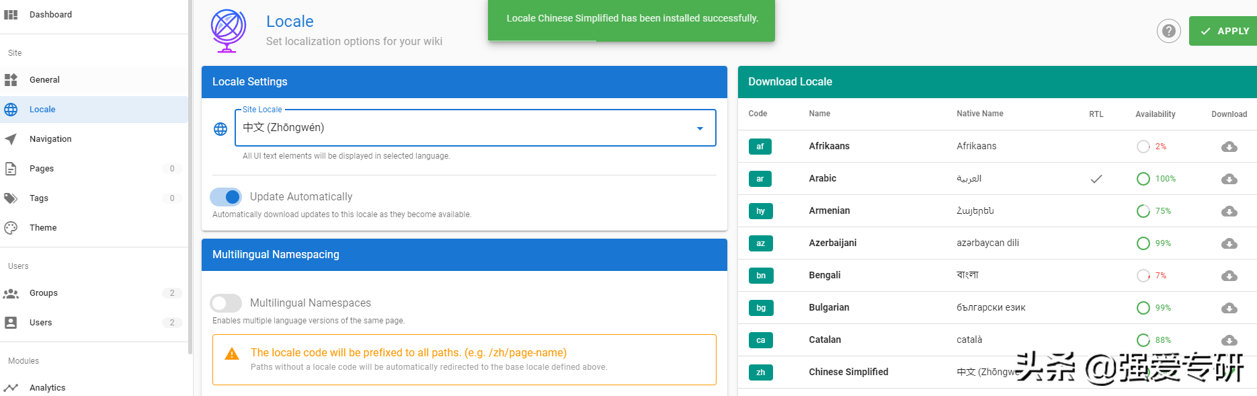Screen dimensions: 1257x396
Task: Click Bulgarian download cloud icon
Action: tap(1229, 308)
